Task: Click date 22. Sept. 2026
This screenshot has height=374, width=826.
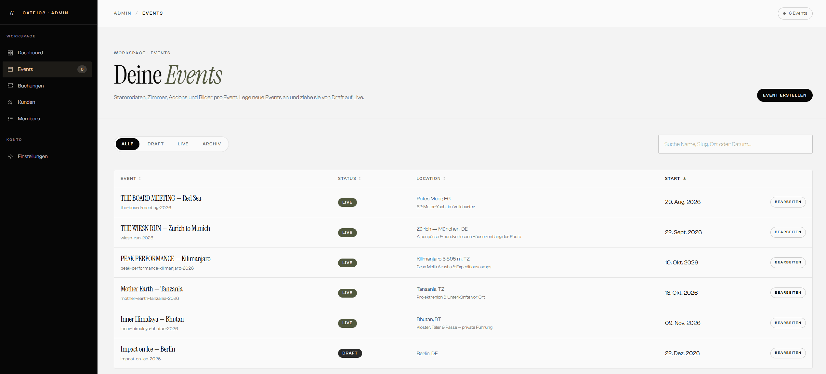Action: coord(683,232)
